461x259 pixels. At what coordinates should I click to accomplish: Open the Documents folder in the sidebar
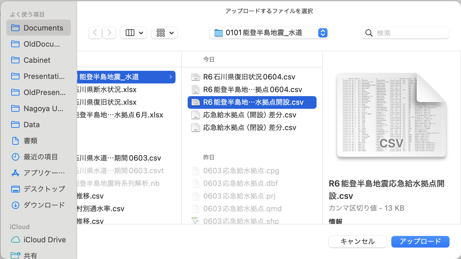[x=43, y=28]
